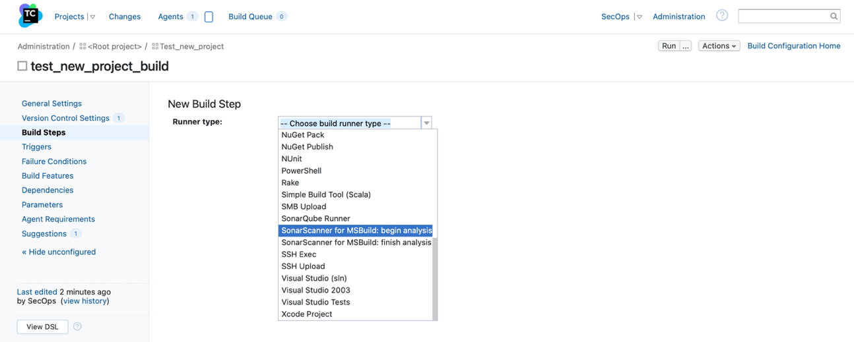Expand the SecOps user dropdown arrow
This screenshot has width=854, height=342.
click(639, 17)
